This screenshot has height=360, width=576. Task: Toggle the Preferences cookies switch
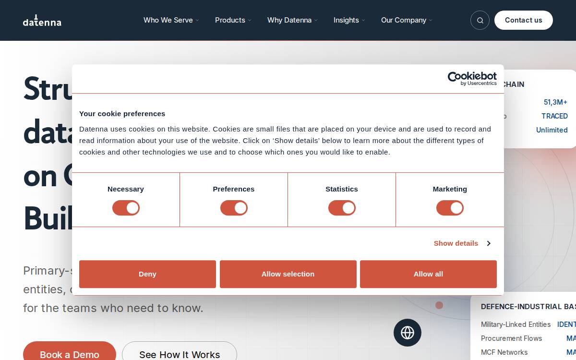tap(234, 208)
